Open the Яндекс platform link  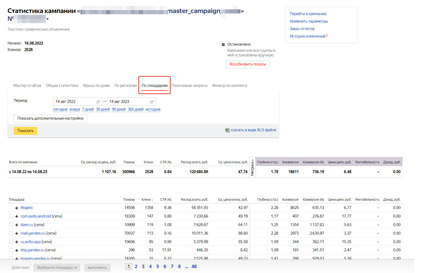[27, 207]
